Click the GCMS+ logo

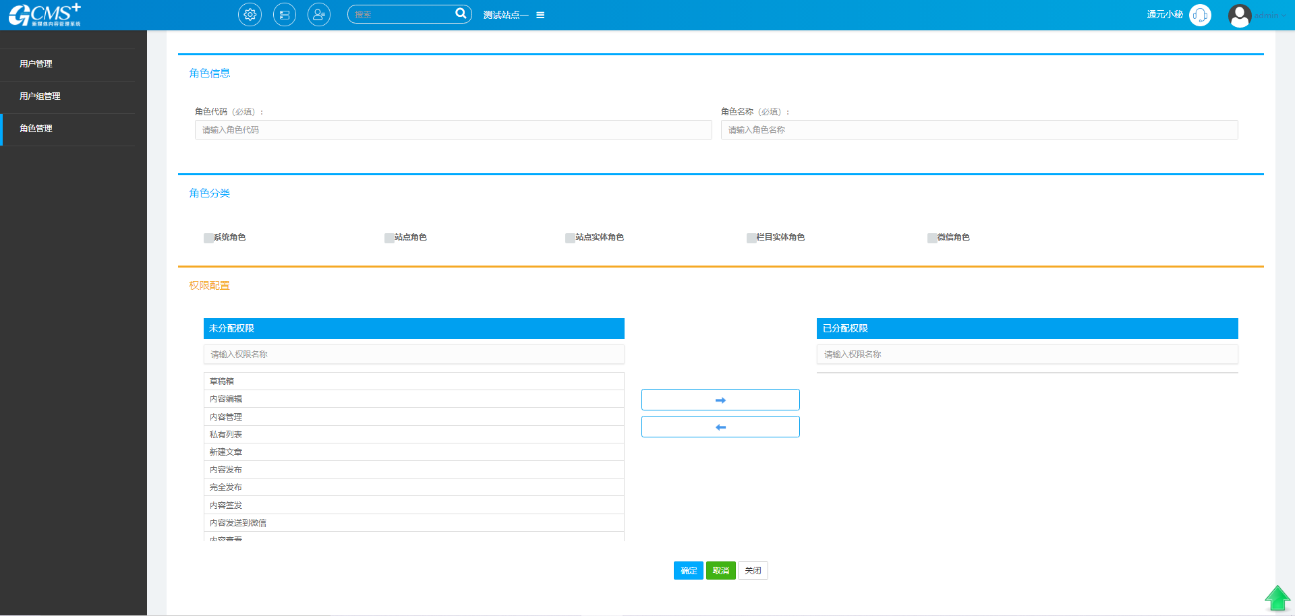click(45, 15)
